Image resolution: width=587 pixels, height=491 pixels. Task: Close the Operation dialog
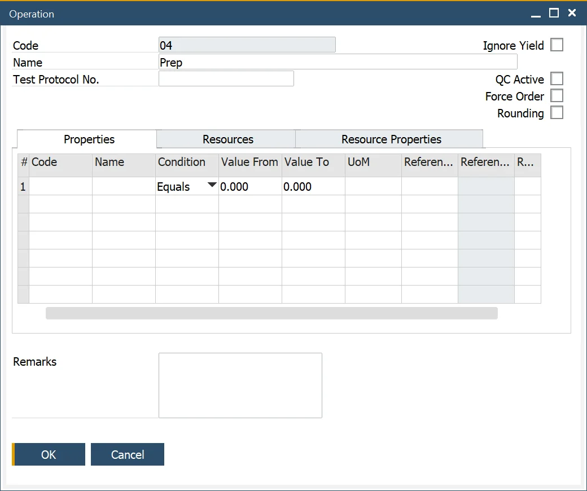[x=572, y=13]
